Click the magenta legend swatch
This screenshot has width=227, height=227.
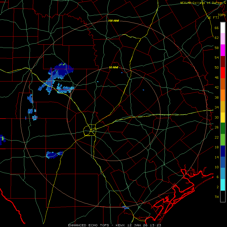223,50
